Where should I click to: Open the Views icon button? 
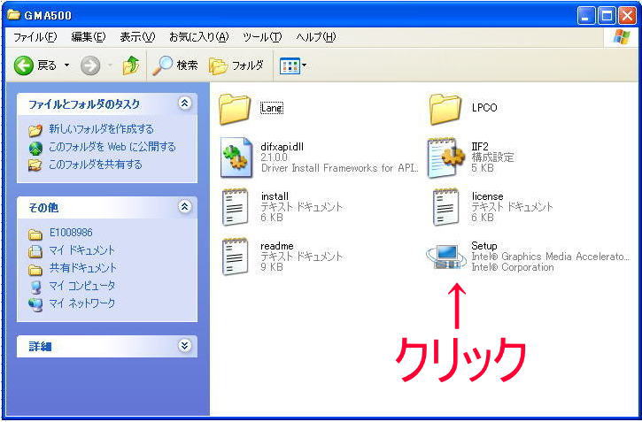click(290, 65)
